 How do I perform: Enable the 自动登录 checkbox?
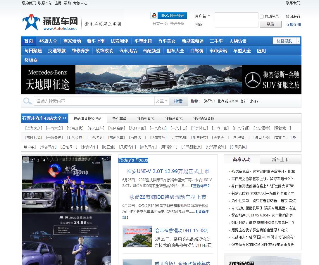(x=262, y=16)
